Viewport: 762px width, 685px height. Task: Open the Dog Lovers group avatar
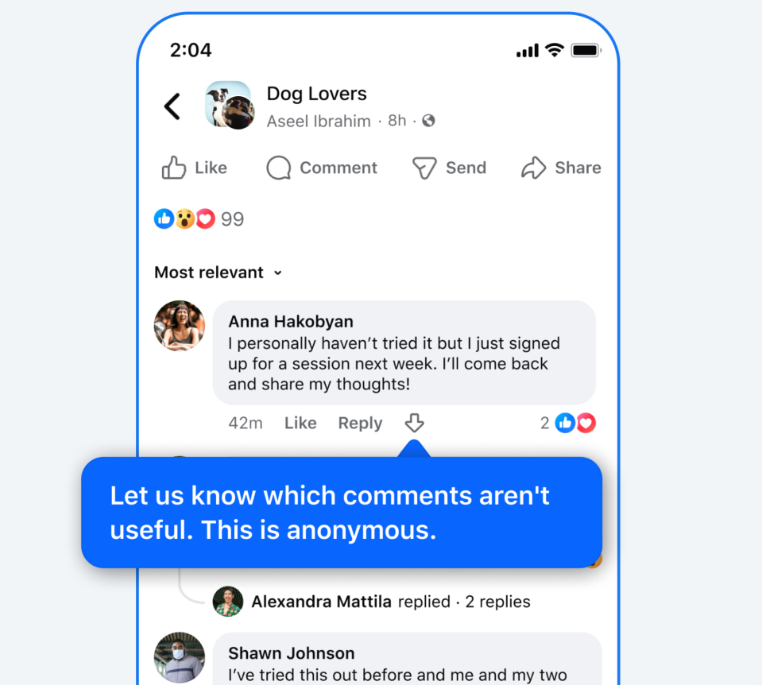pyautogui.click(x=230, y=105)
